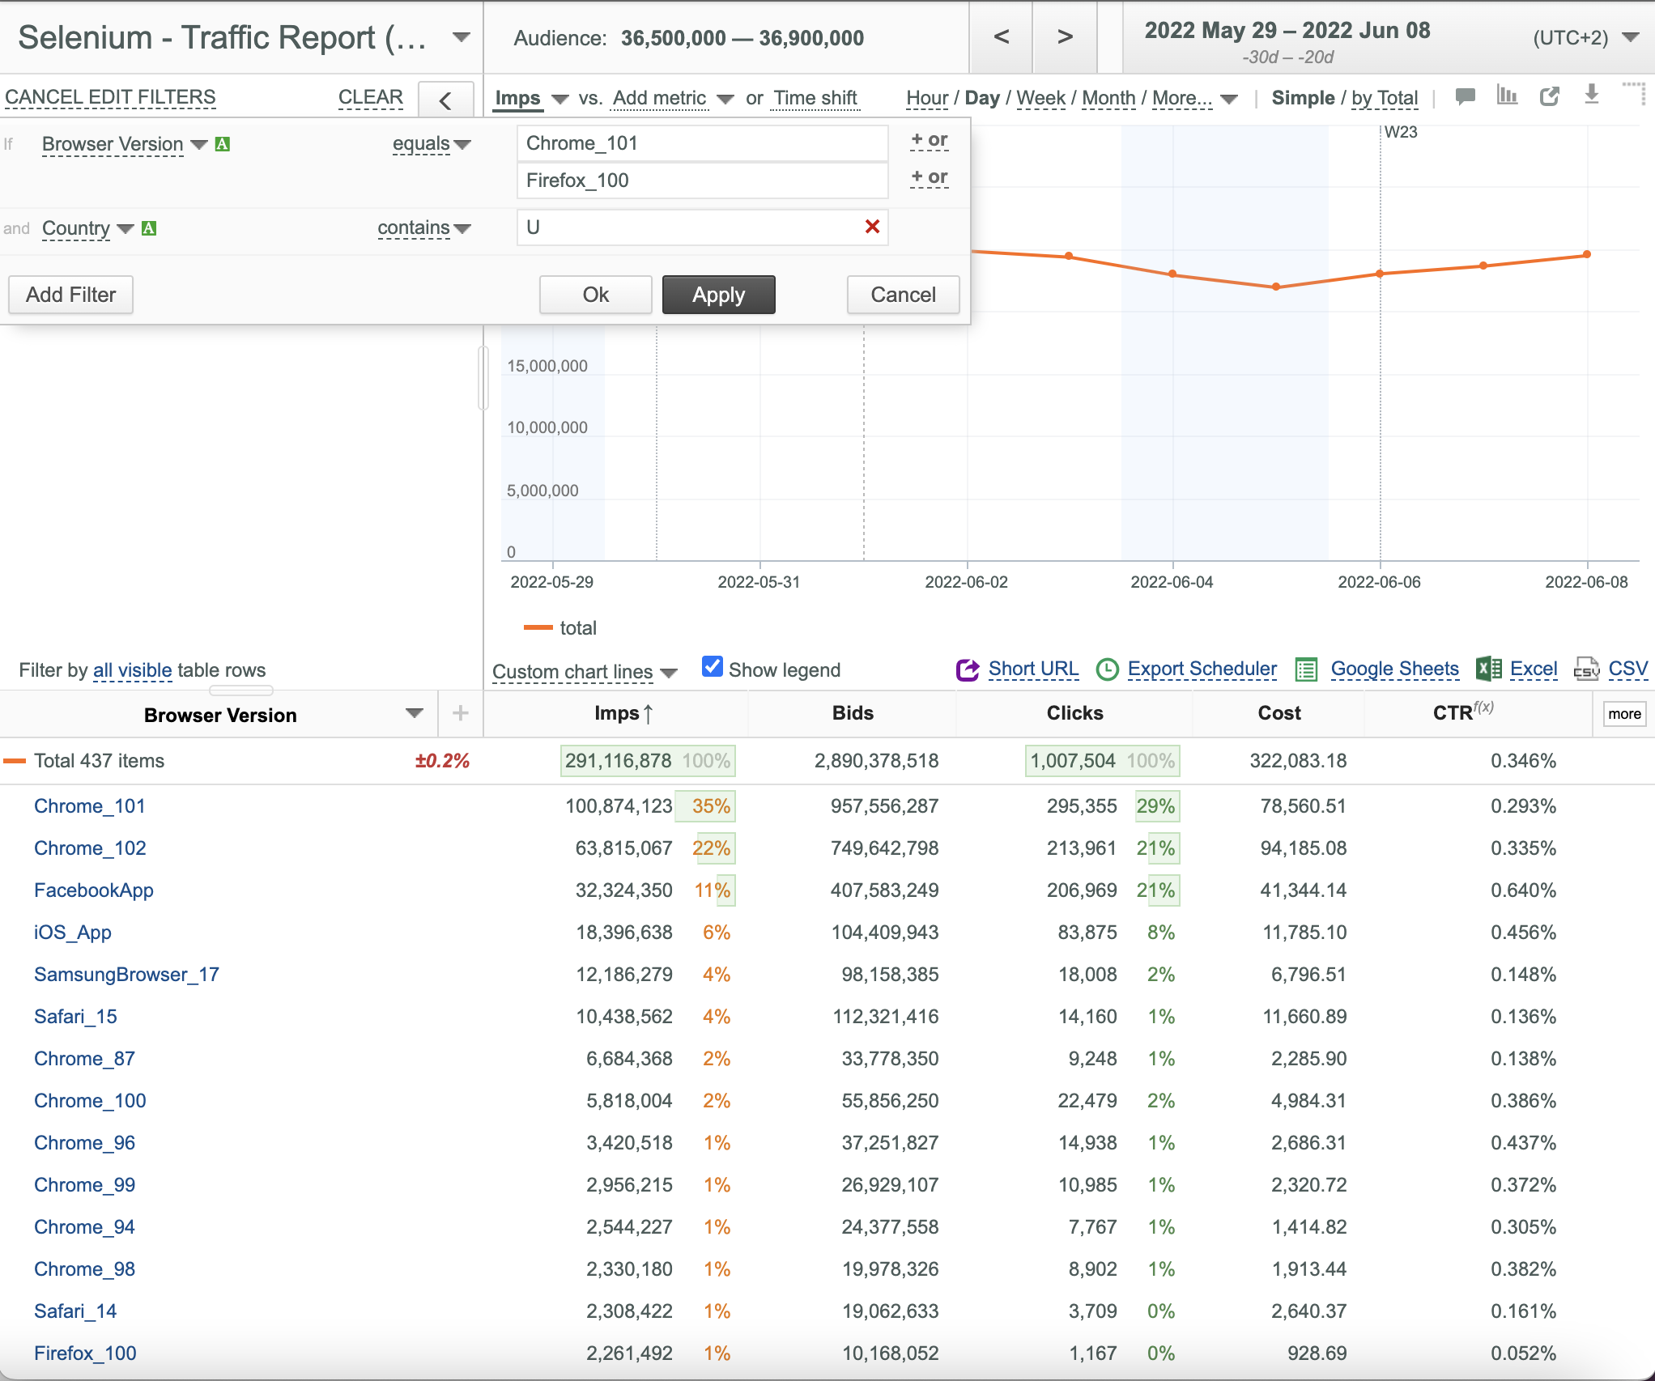Click the W23 week marker on chart

[x=1401, y=132]
